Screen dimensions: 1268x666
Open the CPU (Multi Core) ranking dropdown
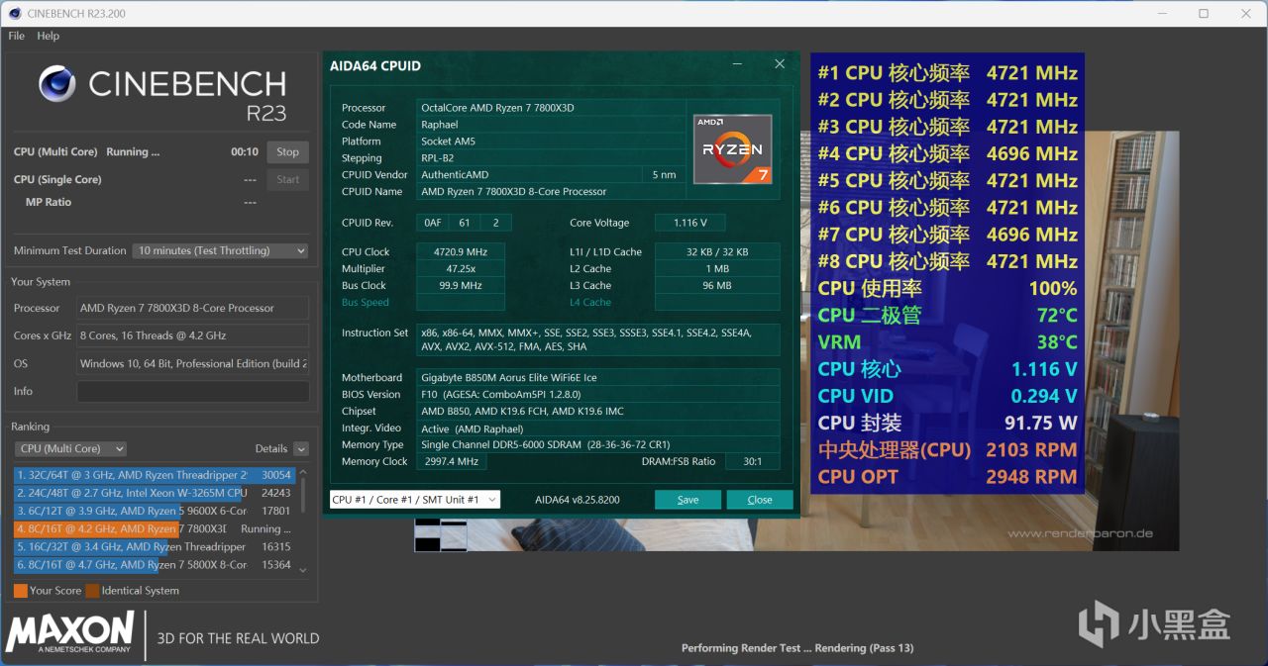coord(70,448)
